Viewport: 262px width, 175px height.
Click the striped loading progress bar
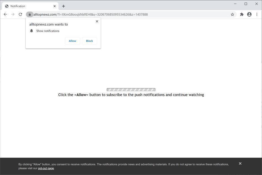[131, 90]
